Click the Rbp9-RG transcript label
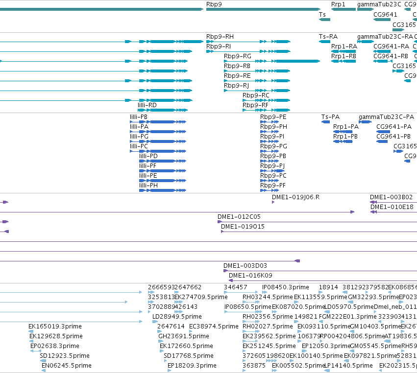 tap(238, 56)
